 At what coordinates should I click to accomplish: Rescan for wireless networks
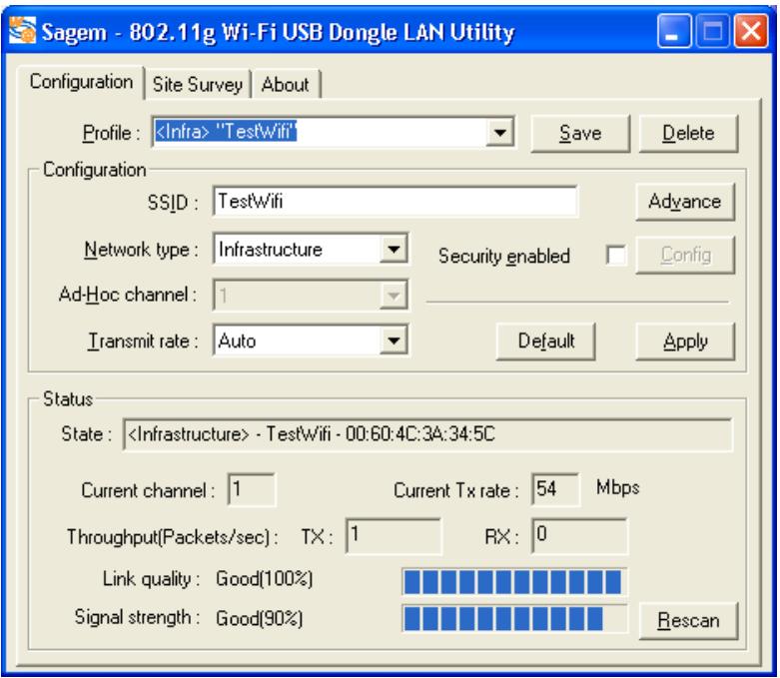[x=688, y=621]
